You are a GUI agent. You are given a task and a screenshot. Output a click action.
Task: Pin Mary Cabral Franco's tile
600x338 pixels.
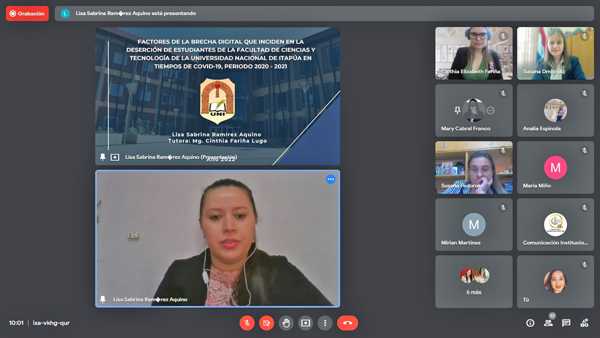(x=457, y=110)
